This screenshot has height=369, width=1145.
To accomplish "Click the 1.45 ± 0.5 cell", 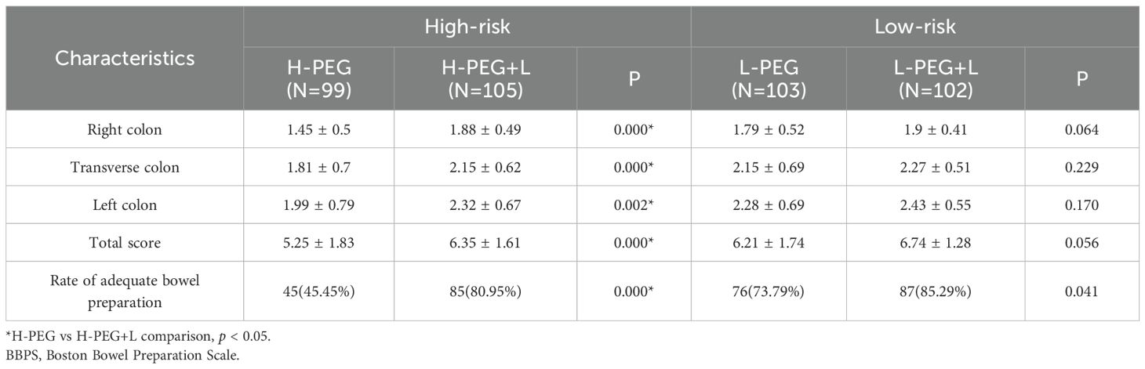I will (318, 131).
